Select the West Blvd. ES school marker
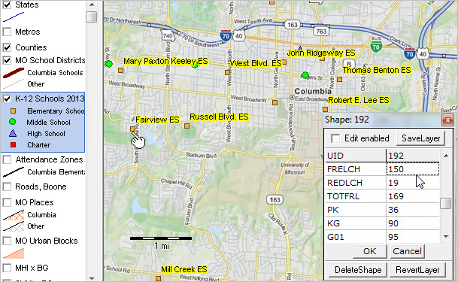458x282 pixels. pyautogui.click(x=228, y=72)
